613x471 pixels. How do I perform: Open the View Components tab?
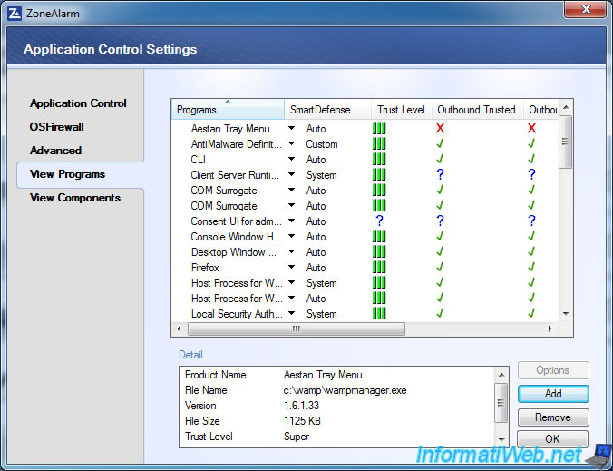click(75, 198)
